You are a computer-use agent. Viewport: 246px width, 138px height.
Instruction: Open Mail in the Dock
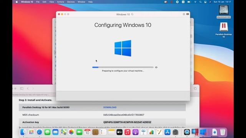click(x=55, y=132)
